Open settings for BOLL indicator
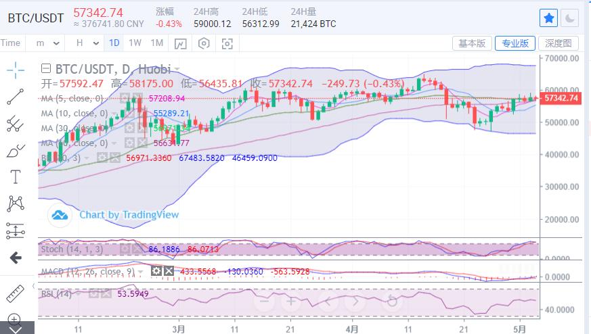This screenshot has height=334, width=591. [102, 158]
